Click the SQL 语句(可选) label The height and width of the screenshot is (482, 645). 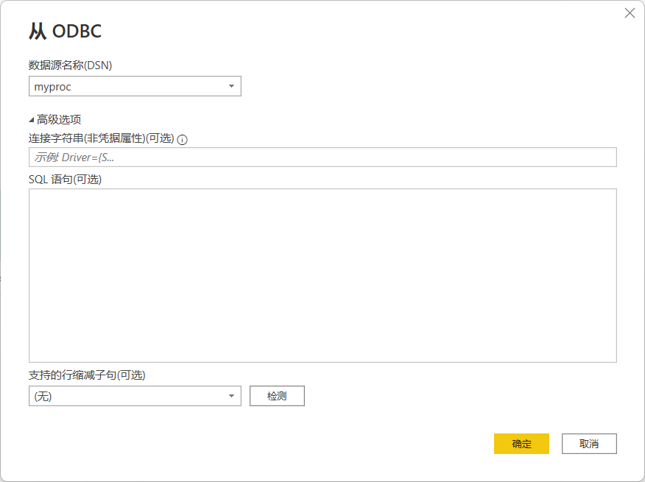[65, 179]
